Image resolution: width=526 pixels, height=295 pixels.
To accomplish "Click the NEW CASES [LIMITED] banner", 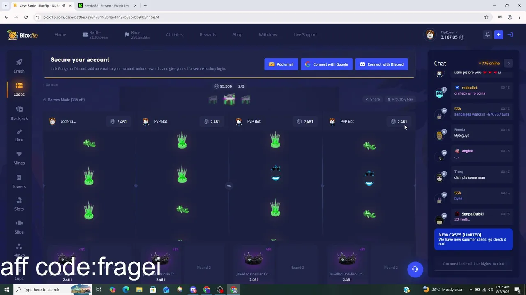I will (x=473, y=239).
